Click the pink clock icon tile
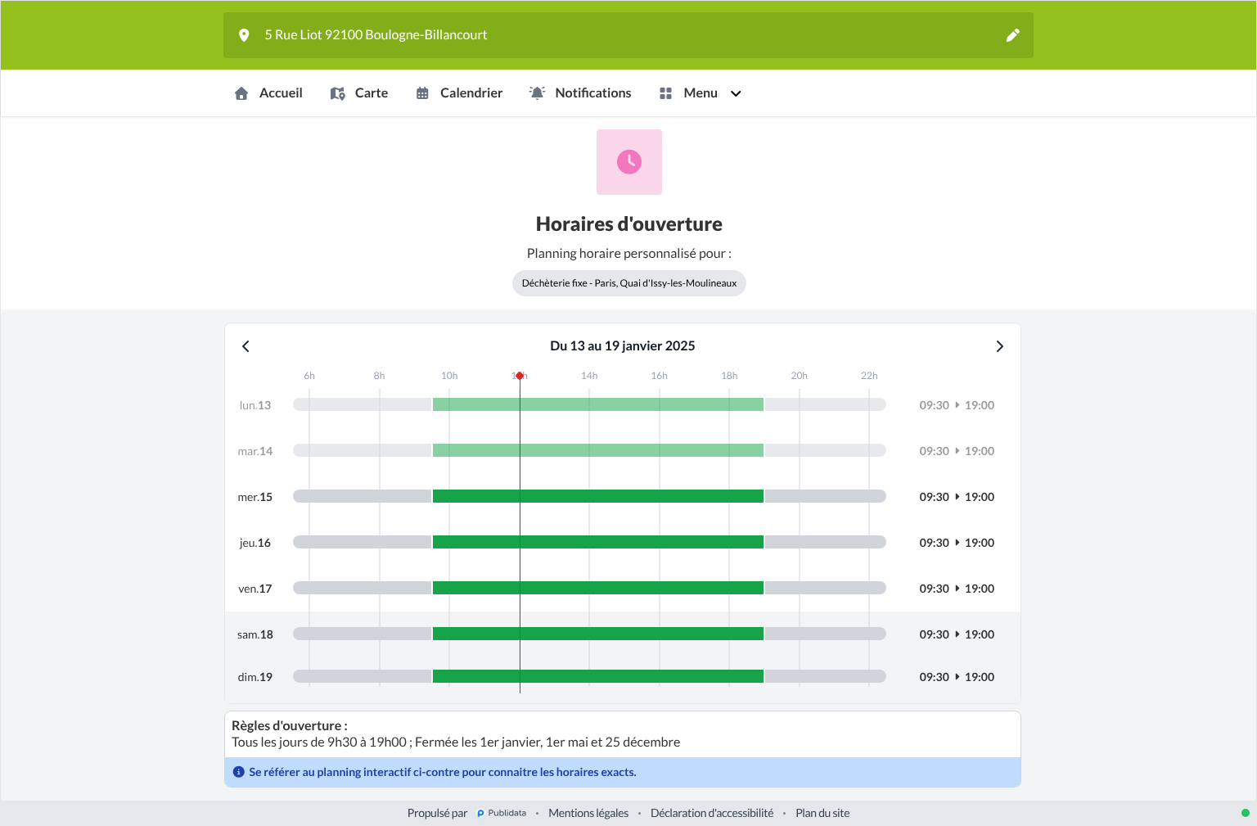 [x=629, y=162]
